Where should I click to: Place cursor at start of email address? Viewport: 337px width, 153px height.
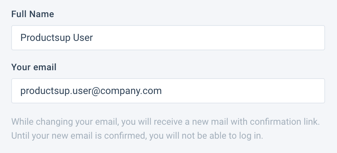pos(21,91)
